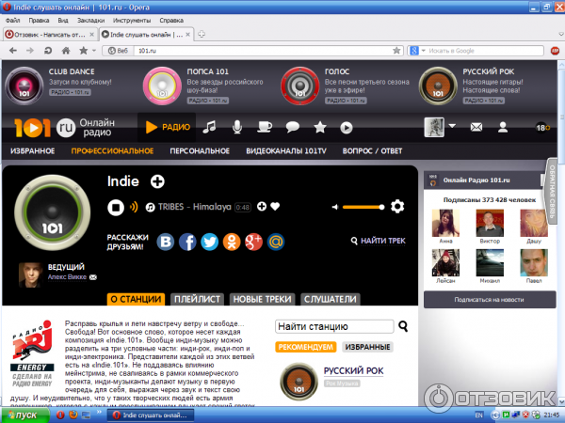Screen dimensions: 565x423
Task: Click the heart icon next to track
Action: [x=276, y=207]
